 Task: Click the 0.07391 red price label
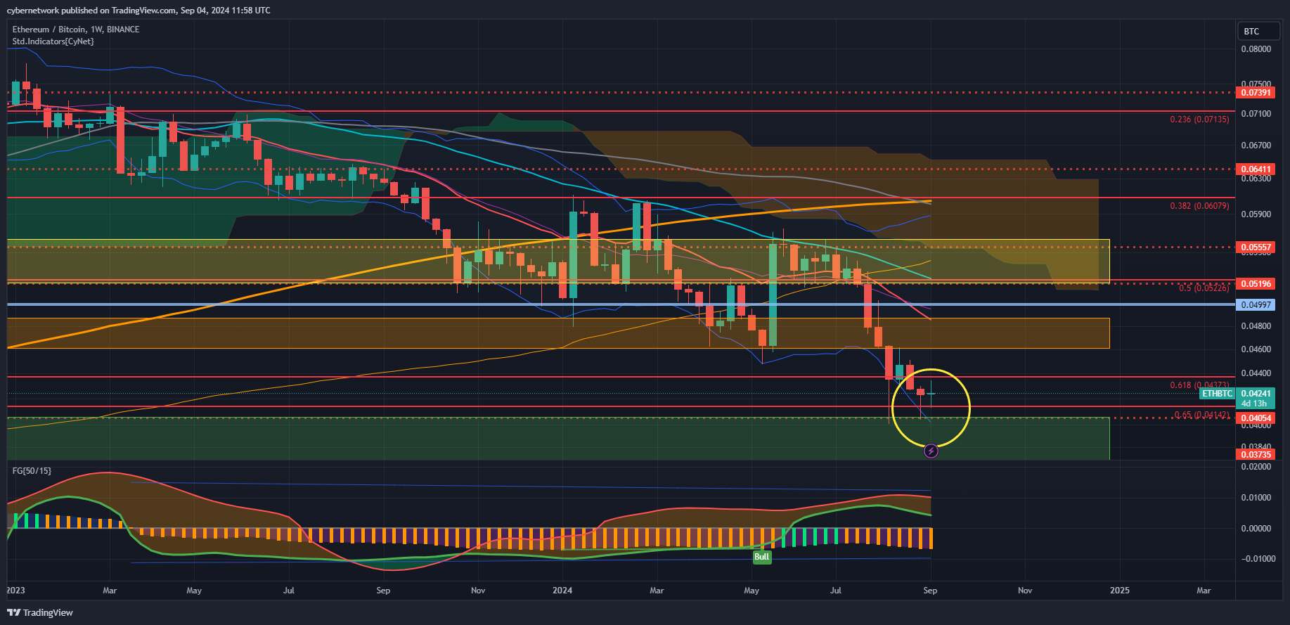click(1256, 93)
